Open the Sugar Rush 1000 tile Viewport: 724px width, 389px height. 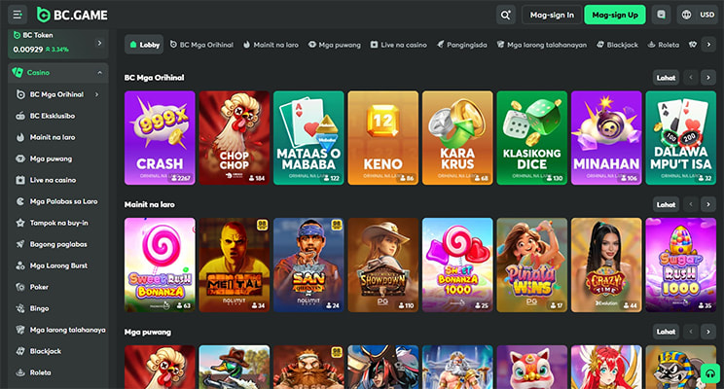click(680, 265)
